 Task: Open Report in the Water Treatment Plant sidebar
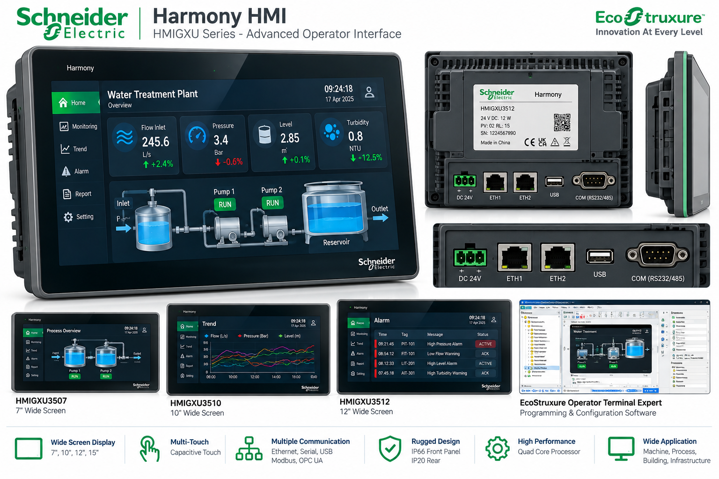click(77, 194)
